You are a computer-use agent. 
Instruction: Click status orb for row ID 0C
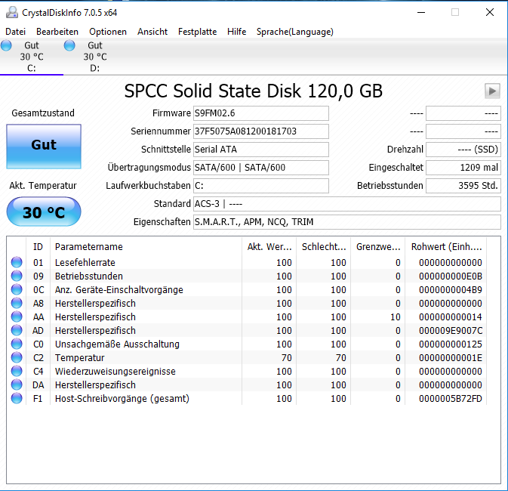[17, 289]
